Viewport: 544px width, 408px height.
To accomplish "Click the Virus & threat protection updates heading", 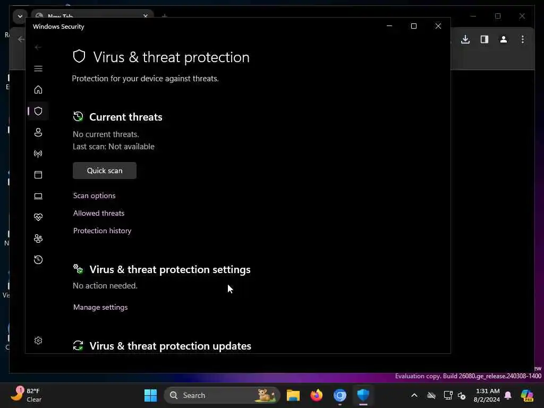I will [x=170, y=346].
